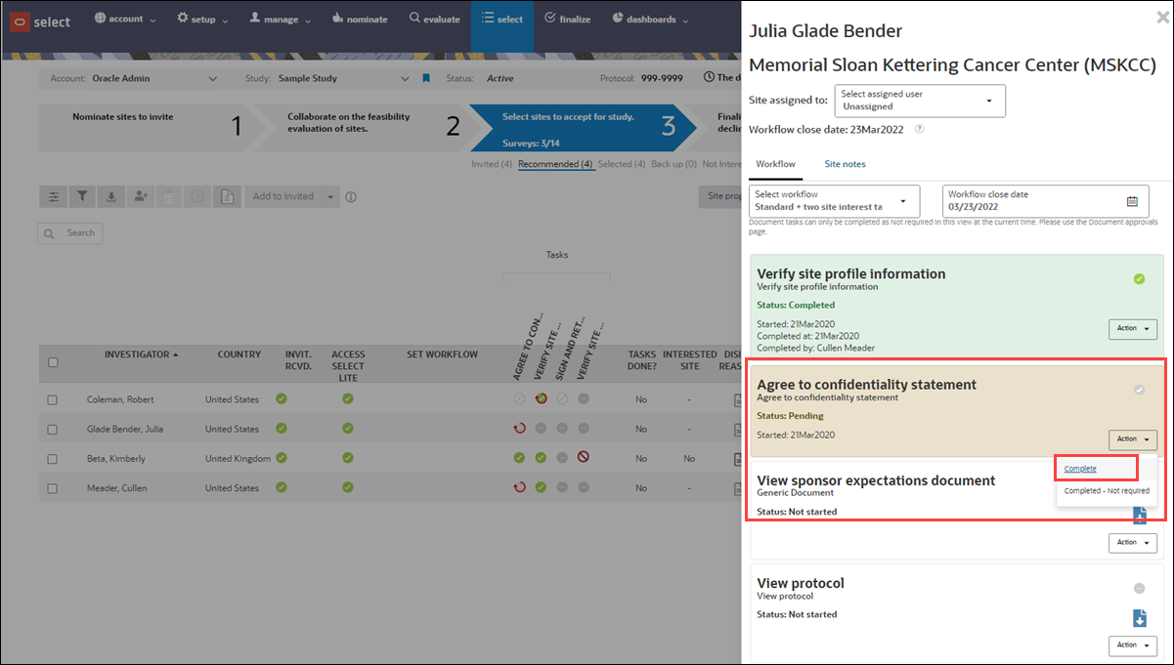Close the site details side panel
This screenshot has width=1174, height=665.
tap(1161, 16)
